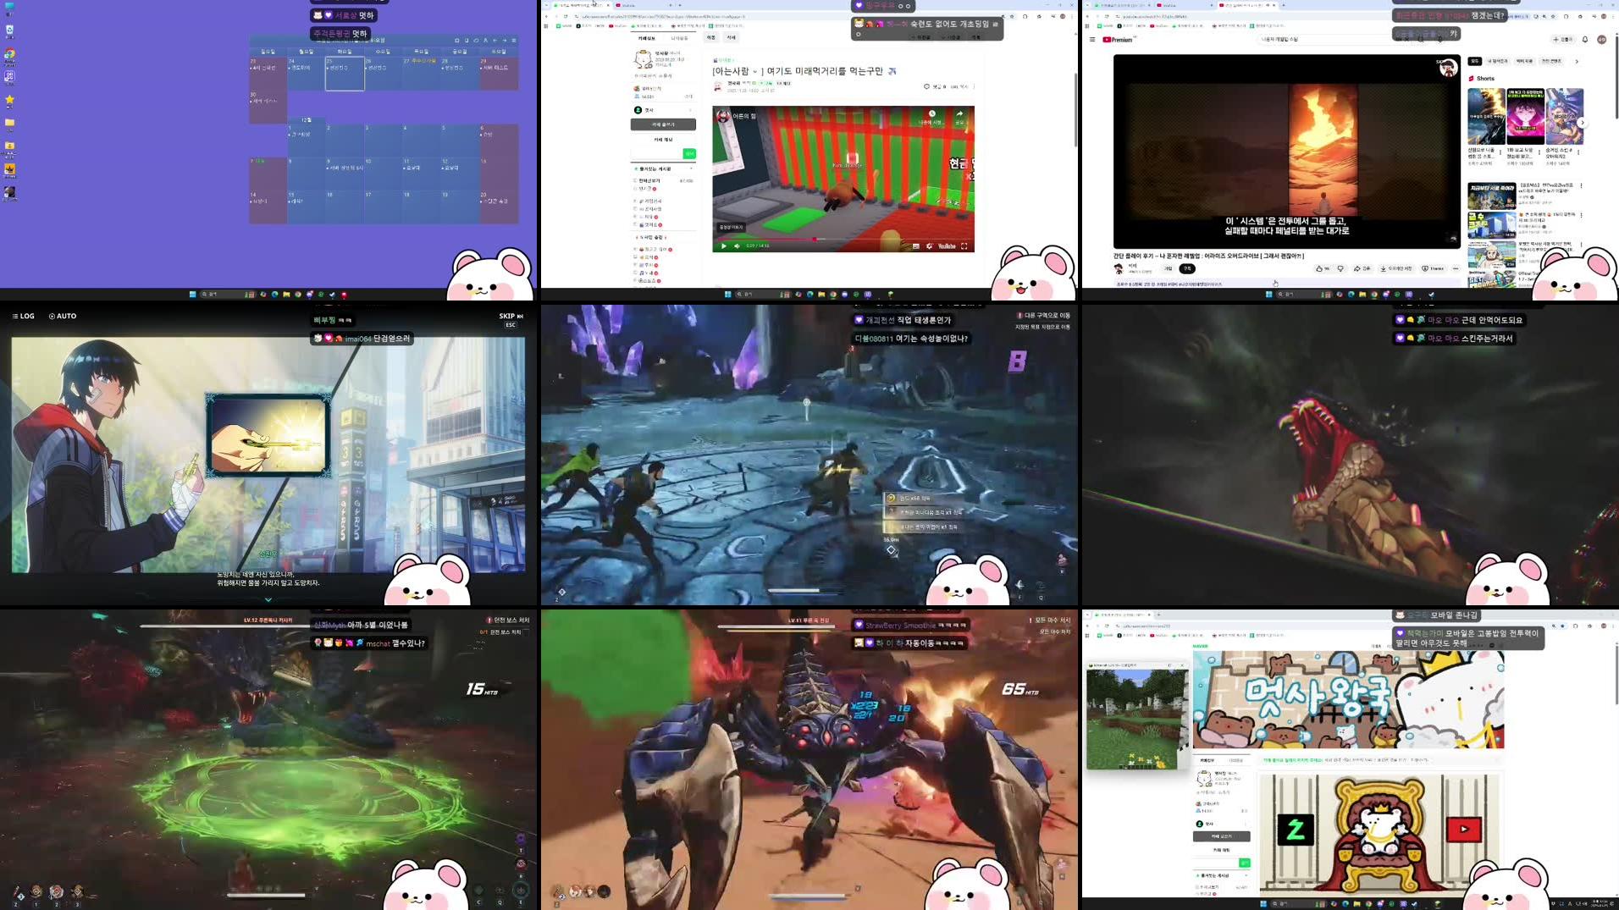
Task: Click the dark 카페 글쓰기 write post button
Action: coord(663,124)
